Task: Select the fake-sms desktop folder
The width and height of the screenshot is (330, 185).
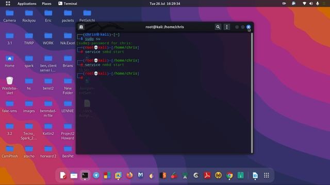Action: (x=9, y=106)
